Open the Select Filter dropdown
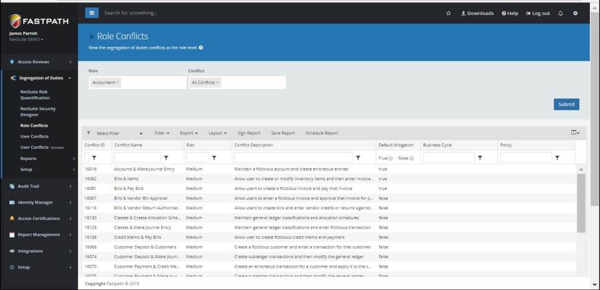This screenshot has width=600, height=290. [x=119, y=133]
